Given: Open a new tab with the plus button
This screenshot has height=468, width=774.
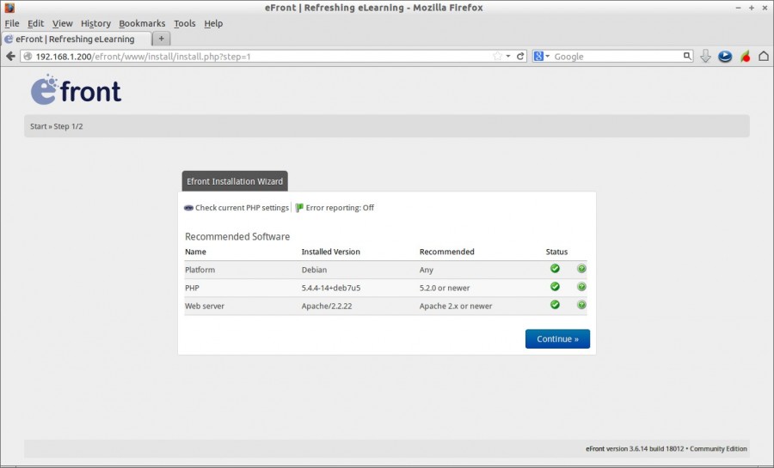Looking at the screenshot, I should coord(161,39).
